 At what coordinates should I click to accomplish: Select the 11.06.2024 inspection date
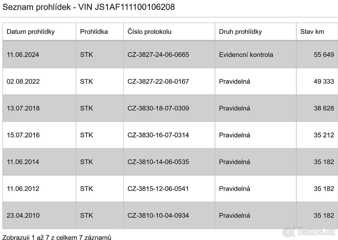click(23, 55)
